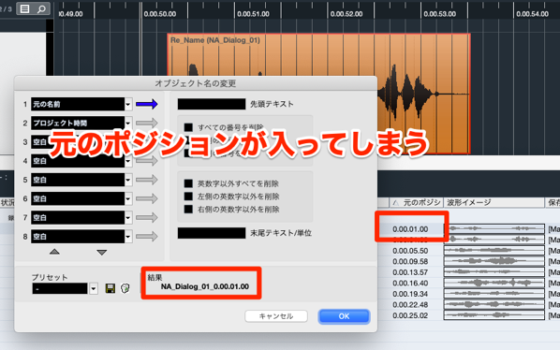The width and height of the screenshot is (560, 350).
Task: Select pool position value 0.00.09.58
Action: tap(410, 261)
